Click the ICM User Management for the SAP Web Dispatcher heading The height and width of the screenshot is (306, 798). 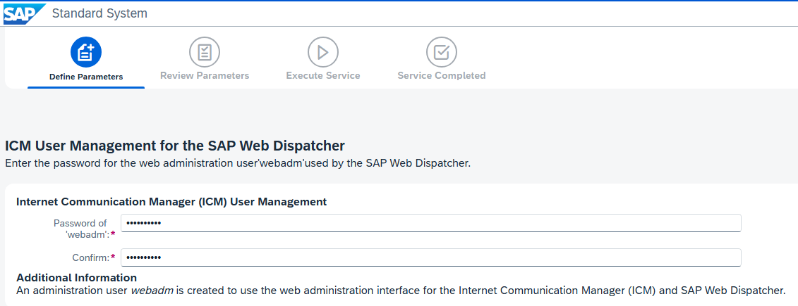(175, 146)
